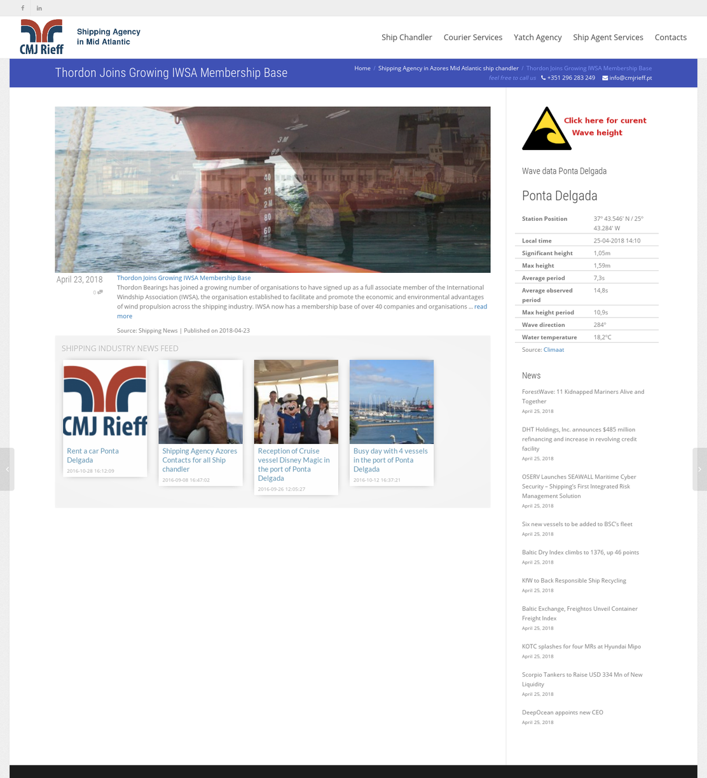This screenshot has width=707, height=778.
Task: Open OSERV Launches SEAWALL news item
Action: tap(579, 486)
